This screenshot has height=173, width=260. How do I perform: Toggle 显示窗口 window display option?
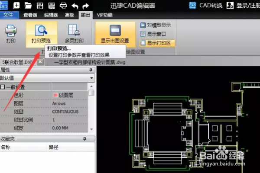pyautogui.click(x=153, y=34)
